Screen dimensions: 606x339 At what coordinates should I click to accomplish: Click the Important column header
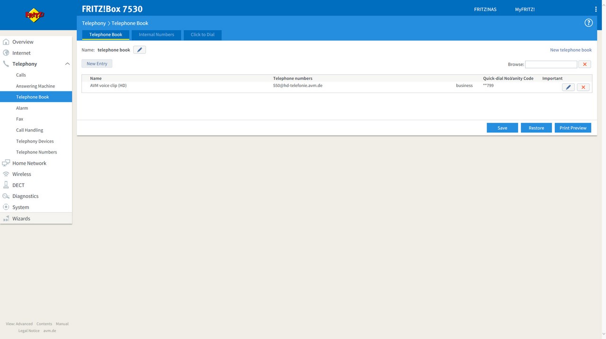tap(553, 79)
